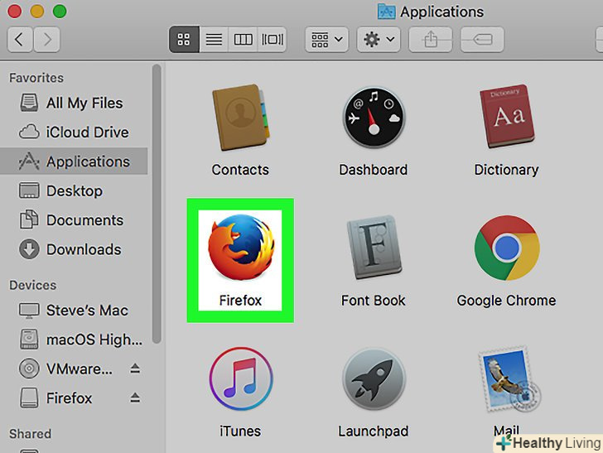Open Font Book application
603x453 pixels.
pos(373,252)
